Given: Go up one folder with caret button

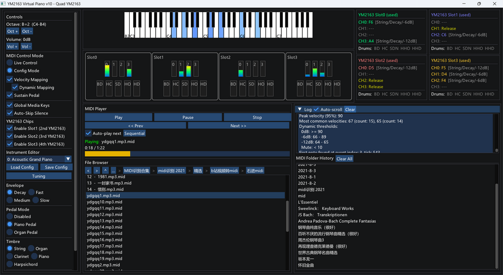Looking at the screenshot, I should point(105,171).
